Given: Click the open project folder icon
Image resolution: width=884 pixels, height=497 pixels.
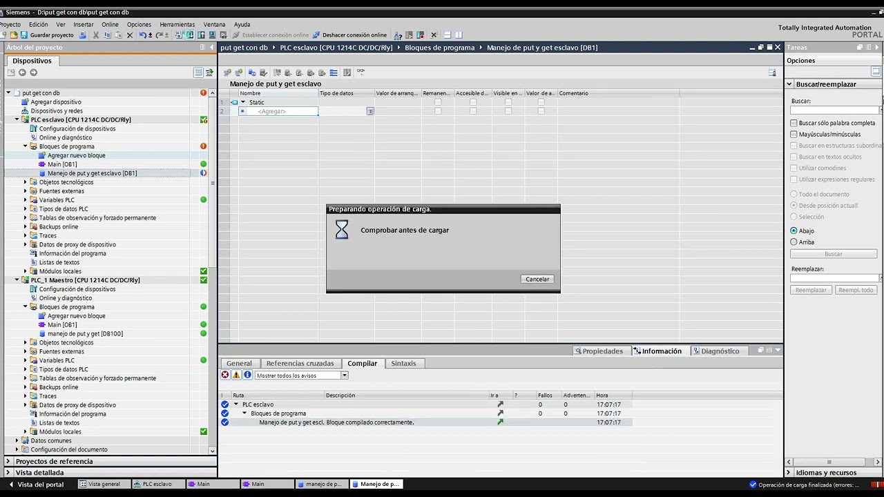Looking at the screenshot, I should point(14,35).
